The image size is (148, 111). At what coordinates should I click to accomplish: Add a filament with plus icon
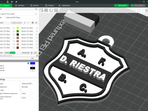(25, 23)
